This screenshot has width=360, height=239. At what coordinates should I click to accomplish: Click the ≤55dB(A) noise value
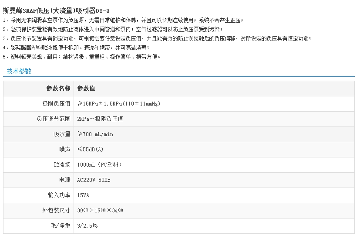(x=90, y=149)
